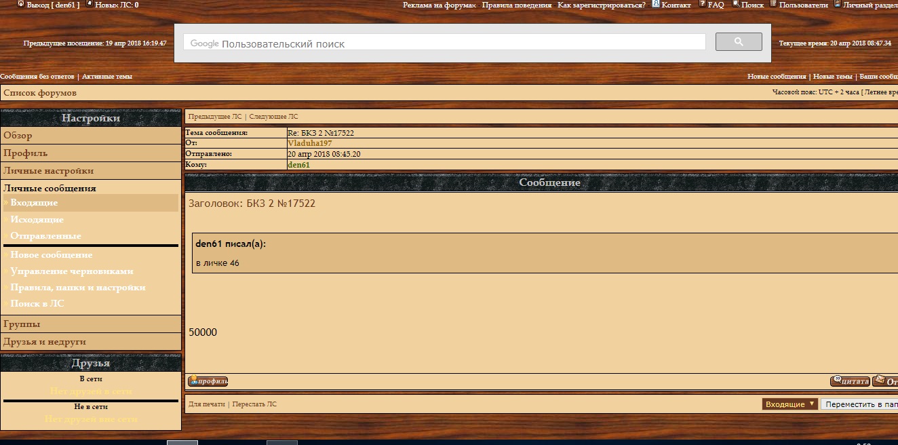Viewport: 898px width, 445px height.
Task: Open Новое сообщение in the sidebar
Action: 51,255
